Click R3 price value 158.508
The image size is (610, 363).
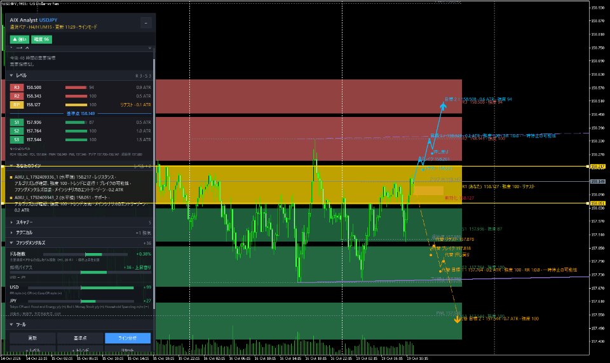[x=34, y=88]
